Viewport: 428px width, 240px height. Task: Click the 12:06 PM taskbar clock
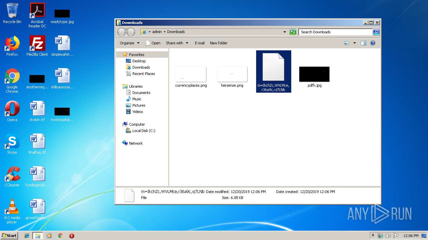(411, 236)
